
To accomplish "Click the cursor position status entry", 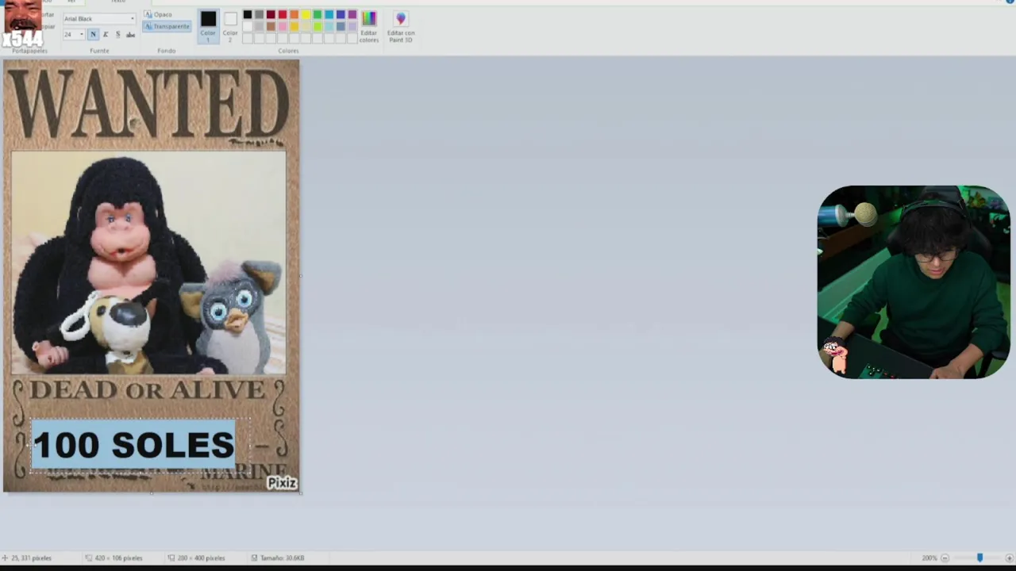I will tap(27, 558).
